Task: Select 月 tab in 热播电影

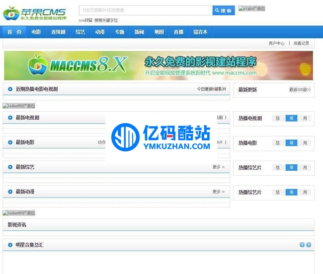Action: point(305,143)
